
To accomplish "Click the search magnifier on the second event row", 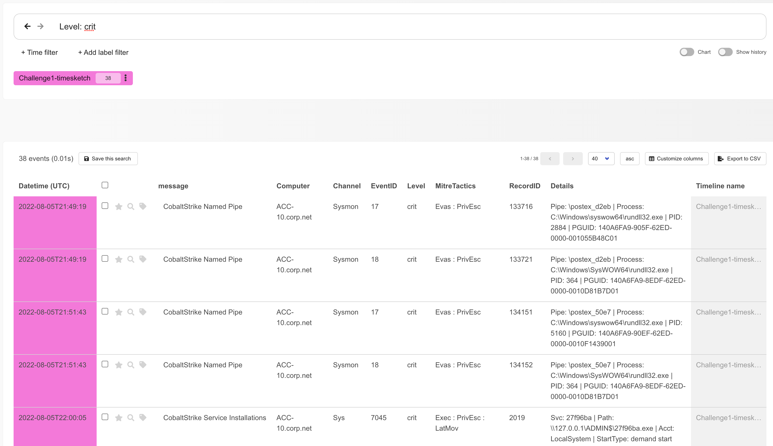I will [x=131, y=259].
